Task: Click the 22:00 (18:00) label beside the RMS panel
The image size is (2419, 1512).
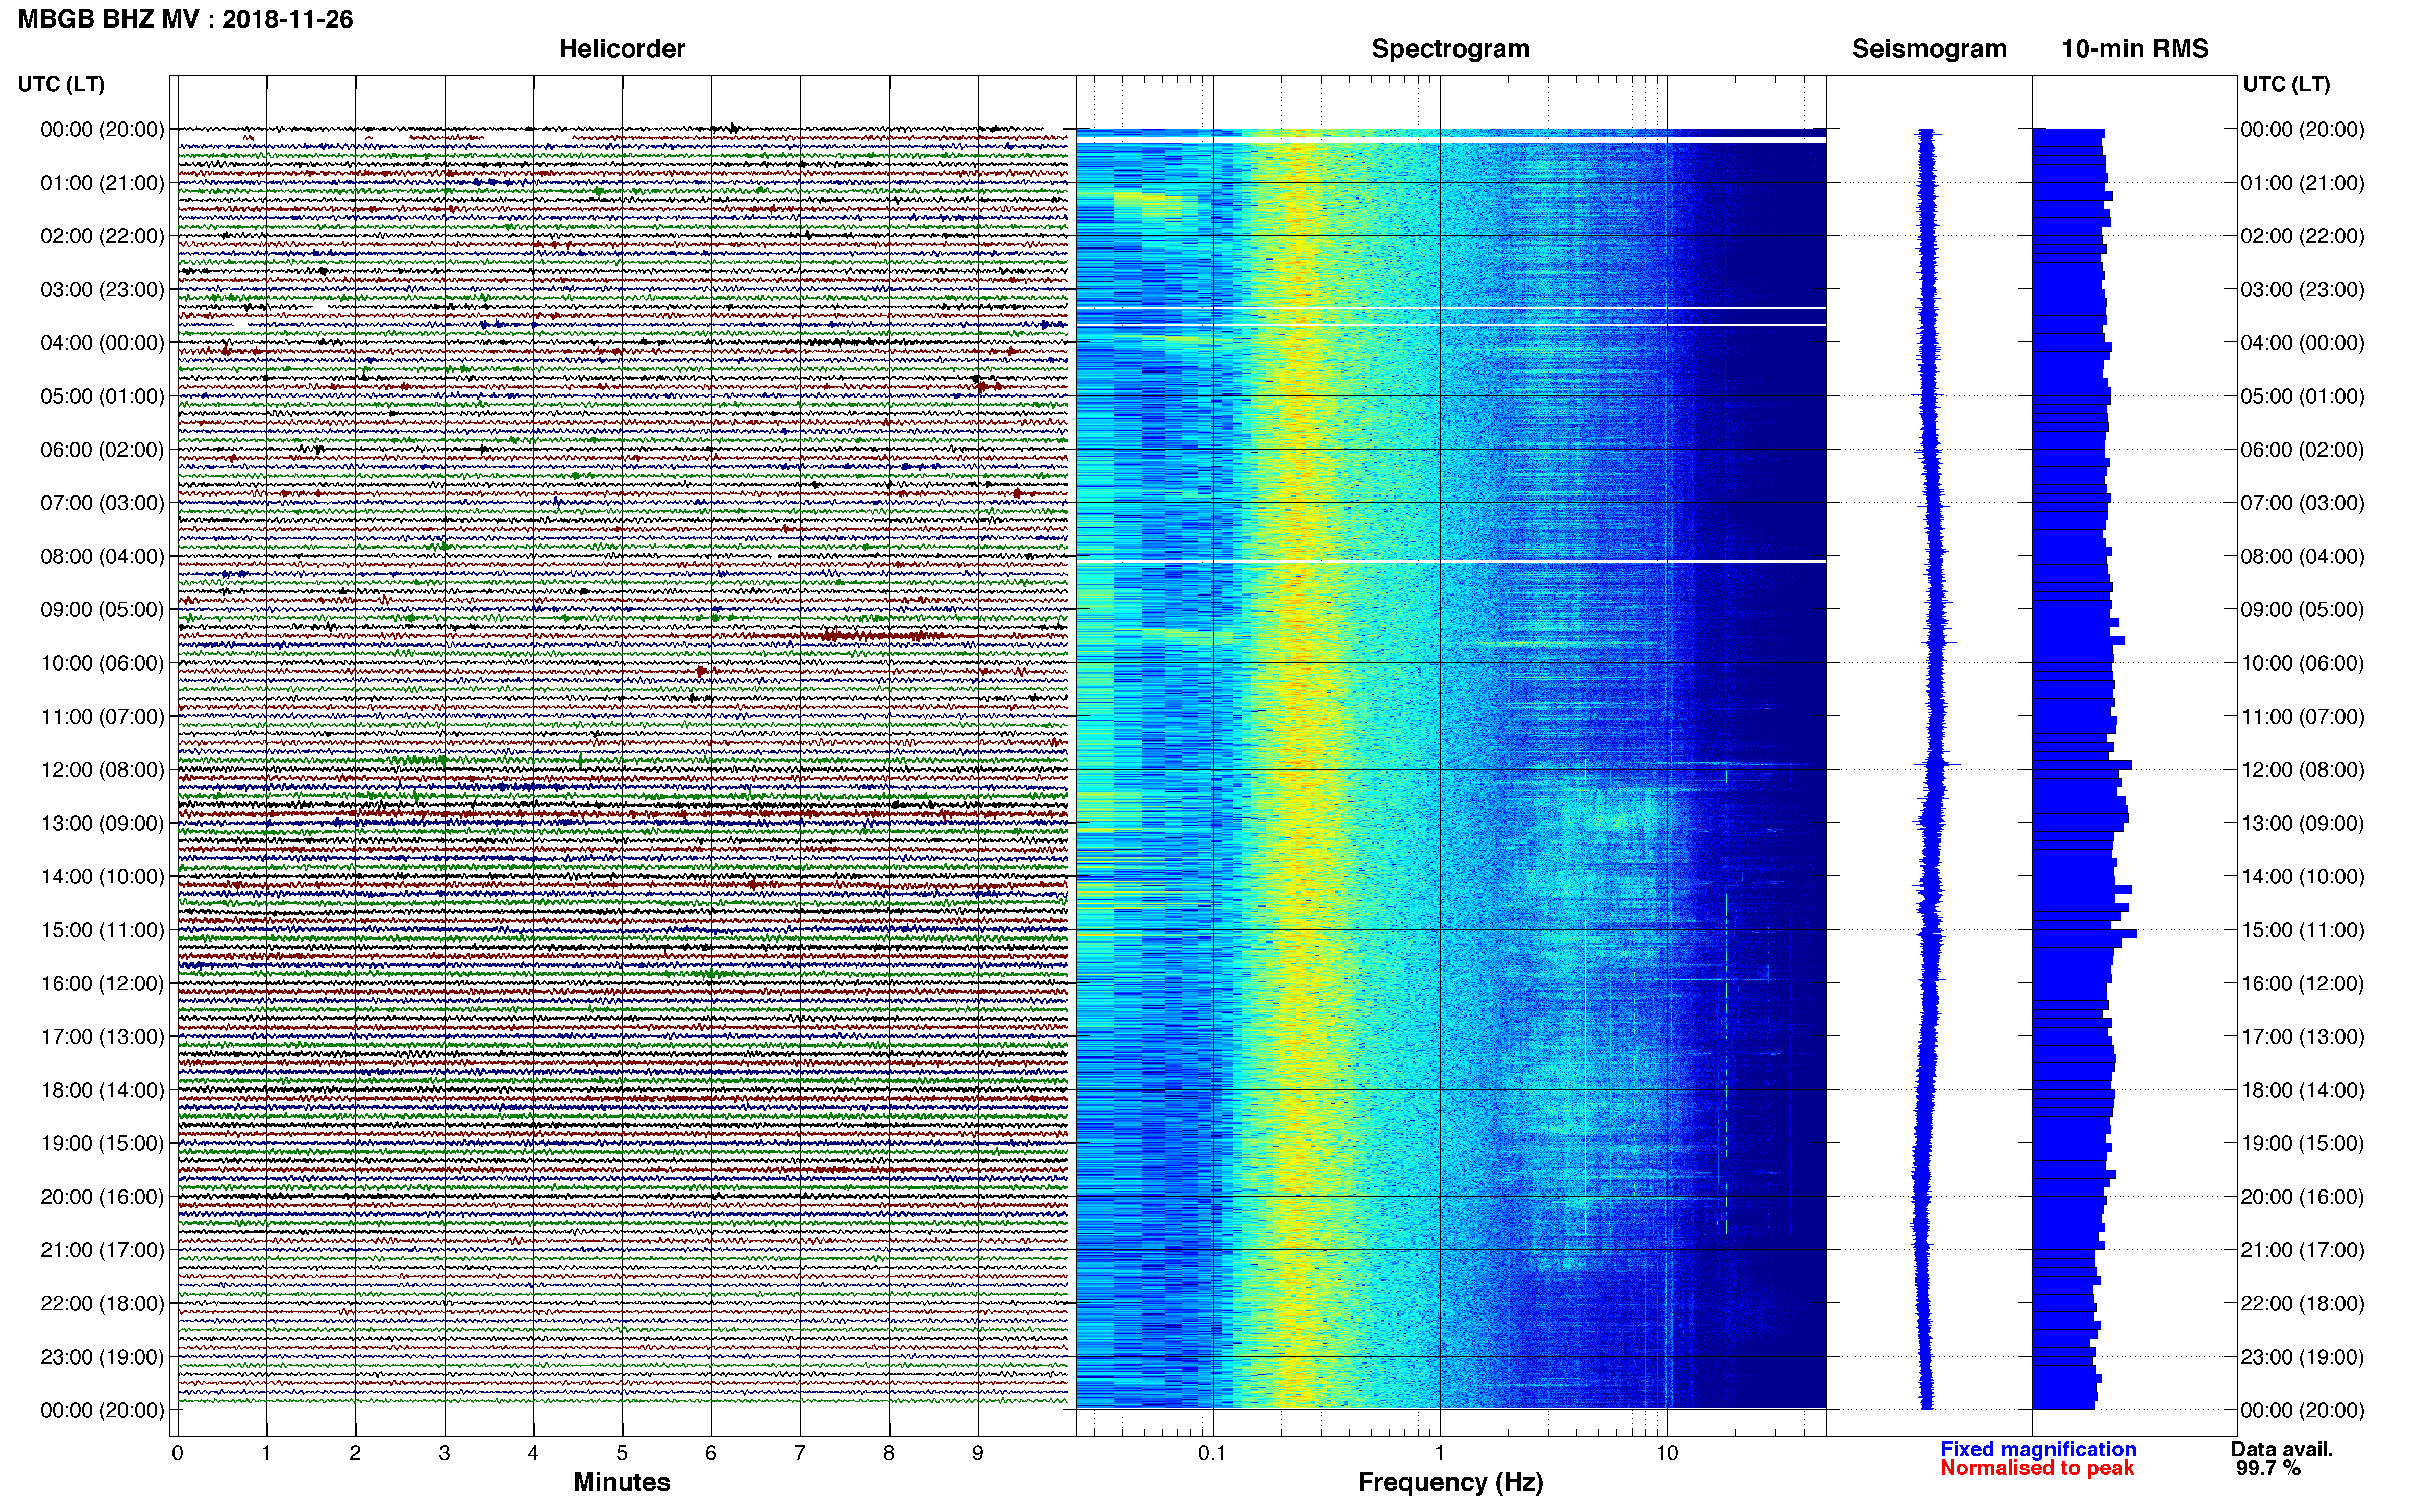Action: click(2302, 1303)
